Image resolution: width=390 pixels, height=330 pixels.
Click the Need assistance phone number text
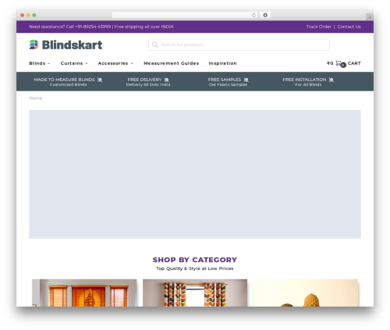point(93,27)
